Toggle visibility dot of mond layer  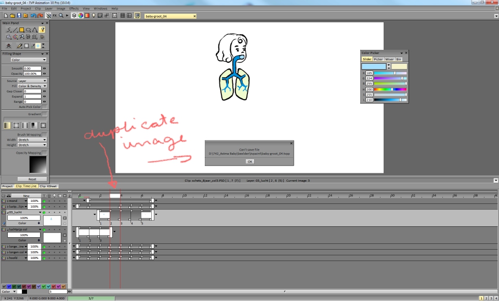(44, 201)
